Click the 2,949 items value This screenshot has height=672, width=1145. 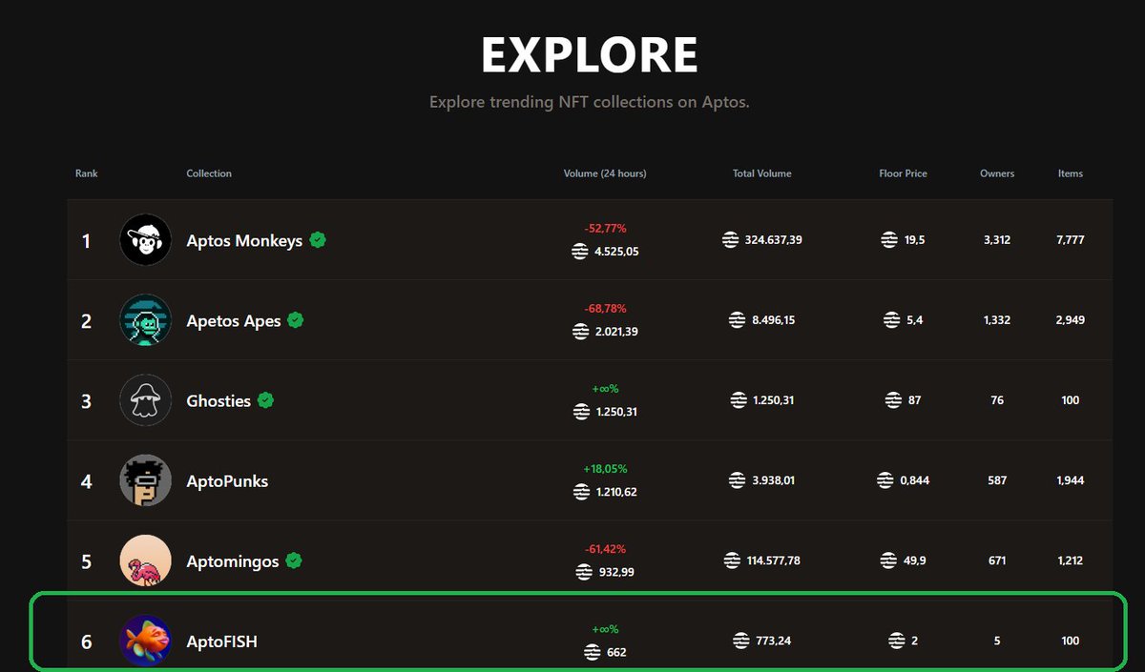click(x=1071, y=320)
